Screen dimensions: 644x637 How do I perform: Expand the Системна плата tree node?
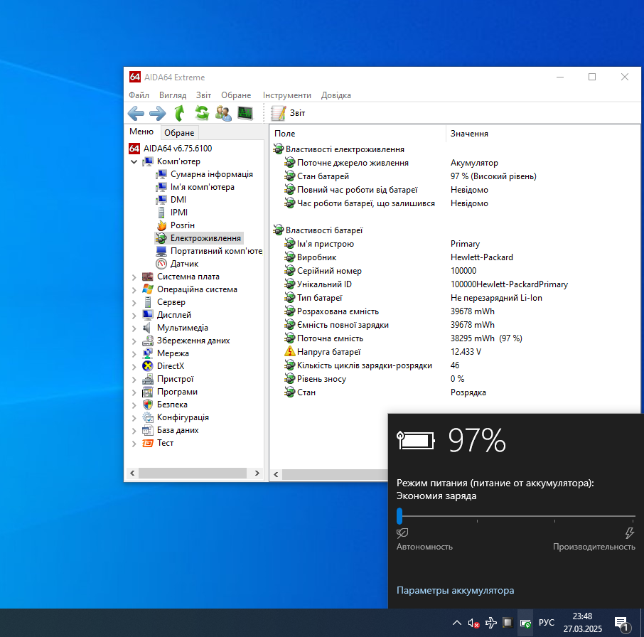pyautogui.click(x=134, y=277)
